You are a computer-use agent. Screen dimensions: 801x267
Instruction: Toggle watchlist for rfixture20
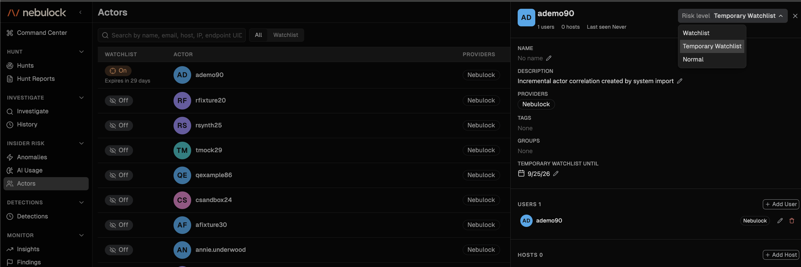(119, 100)
